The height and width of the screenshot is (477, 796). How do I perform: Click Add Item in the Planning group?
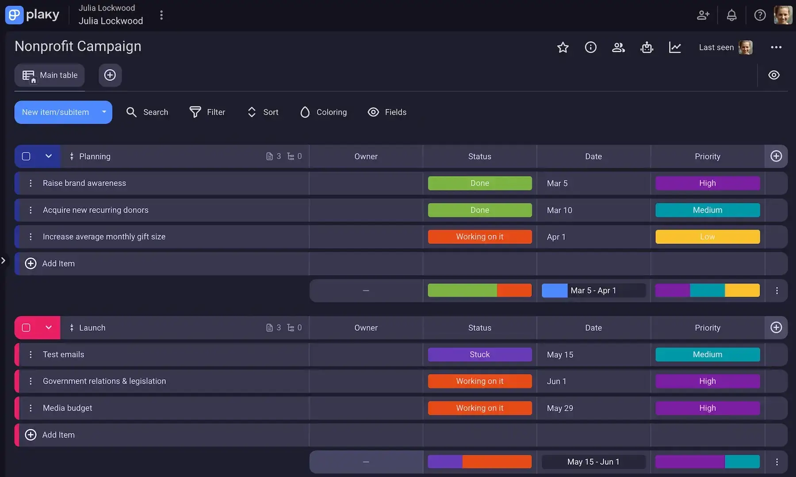tap(58, 263)
